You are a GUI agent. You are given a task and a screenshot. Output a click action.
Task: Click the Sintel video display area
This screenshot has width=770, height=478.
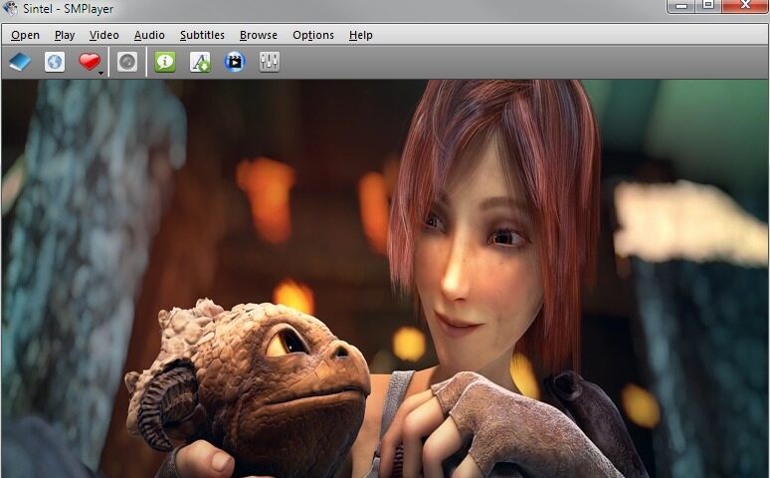click(385, 279)
